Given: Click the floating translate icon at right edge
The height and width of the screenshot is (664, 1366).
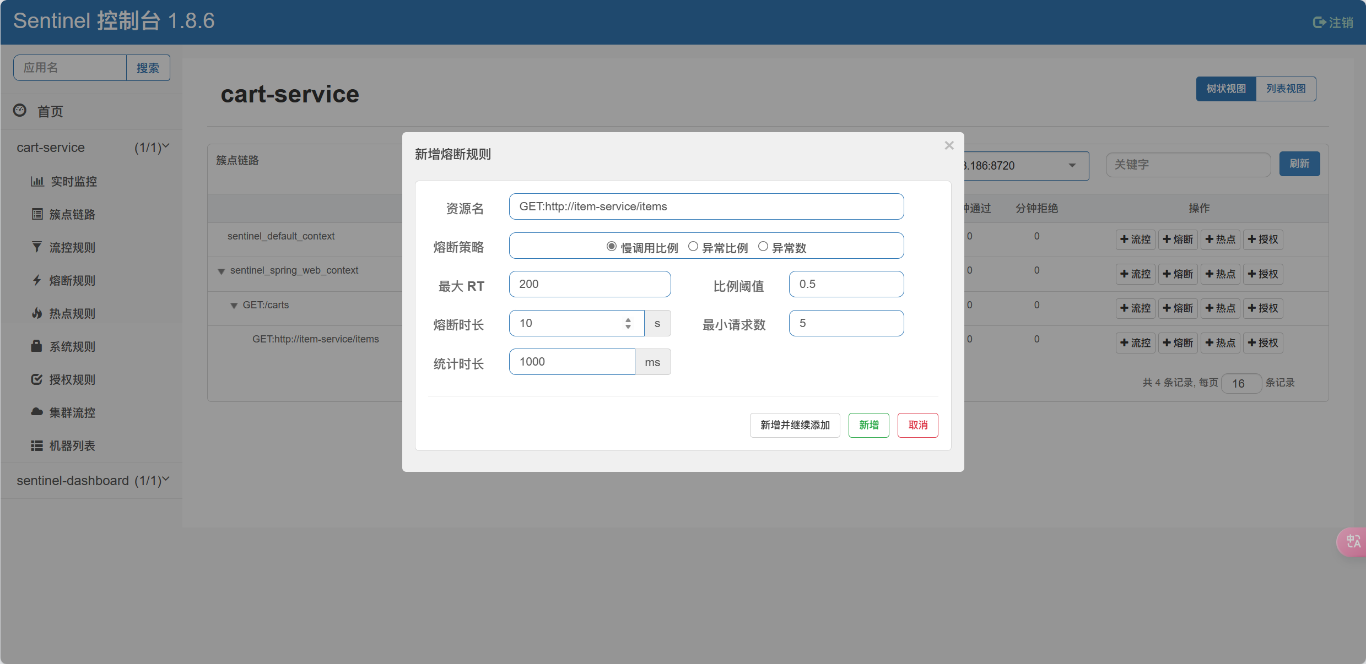Looking at the screenshot, I should [x=1353, y=542].
